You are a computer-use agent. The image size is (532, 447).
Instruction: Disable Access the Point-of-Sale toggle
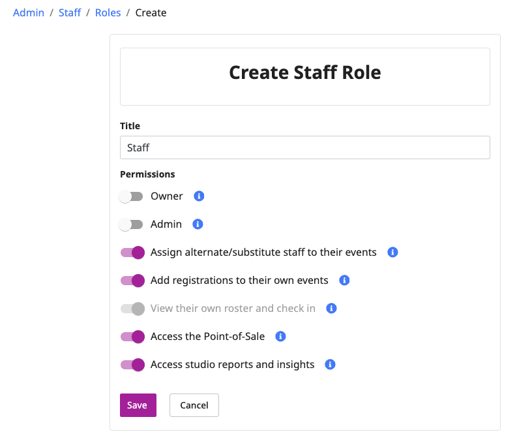coord(132,337)
